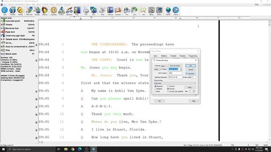Open the Time printing Every line dropdown
271x152 pixels.
(175, 83)
